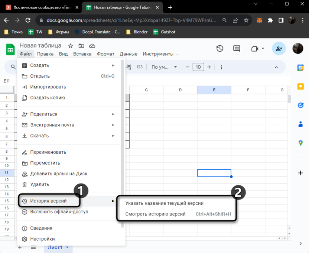Click the font size input field
The width and height of the screenshot is (309, 253).
tap(198, 67)
